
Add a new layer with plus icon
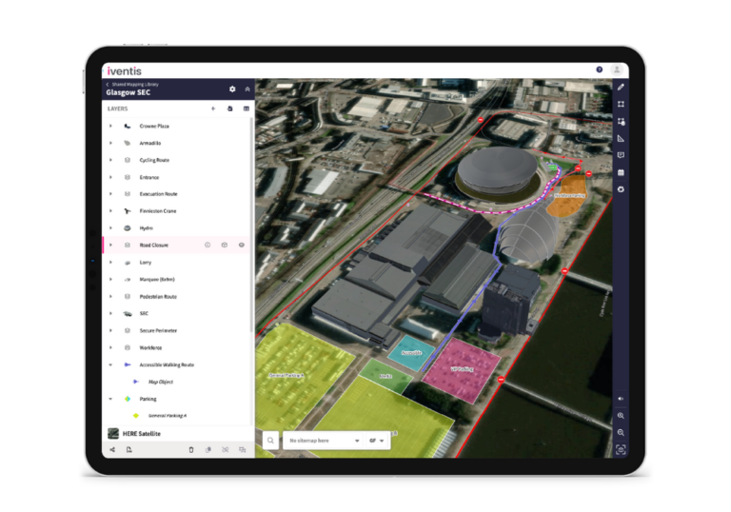point(213,108)
